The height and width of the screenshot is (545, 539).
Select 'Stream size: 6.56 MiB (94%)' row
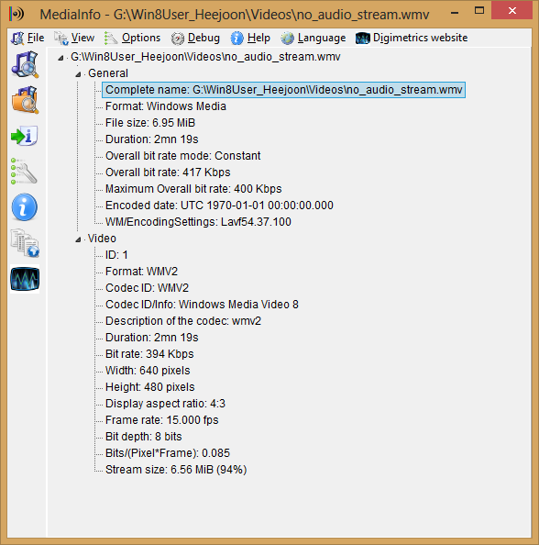click(x=176, y=470)
